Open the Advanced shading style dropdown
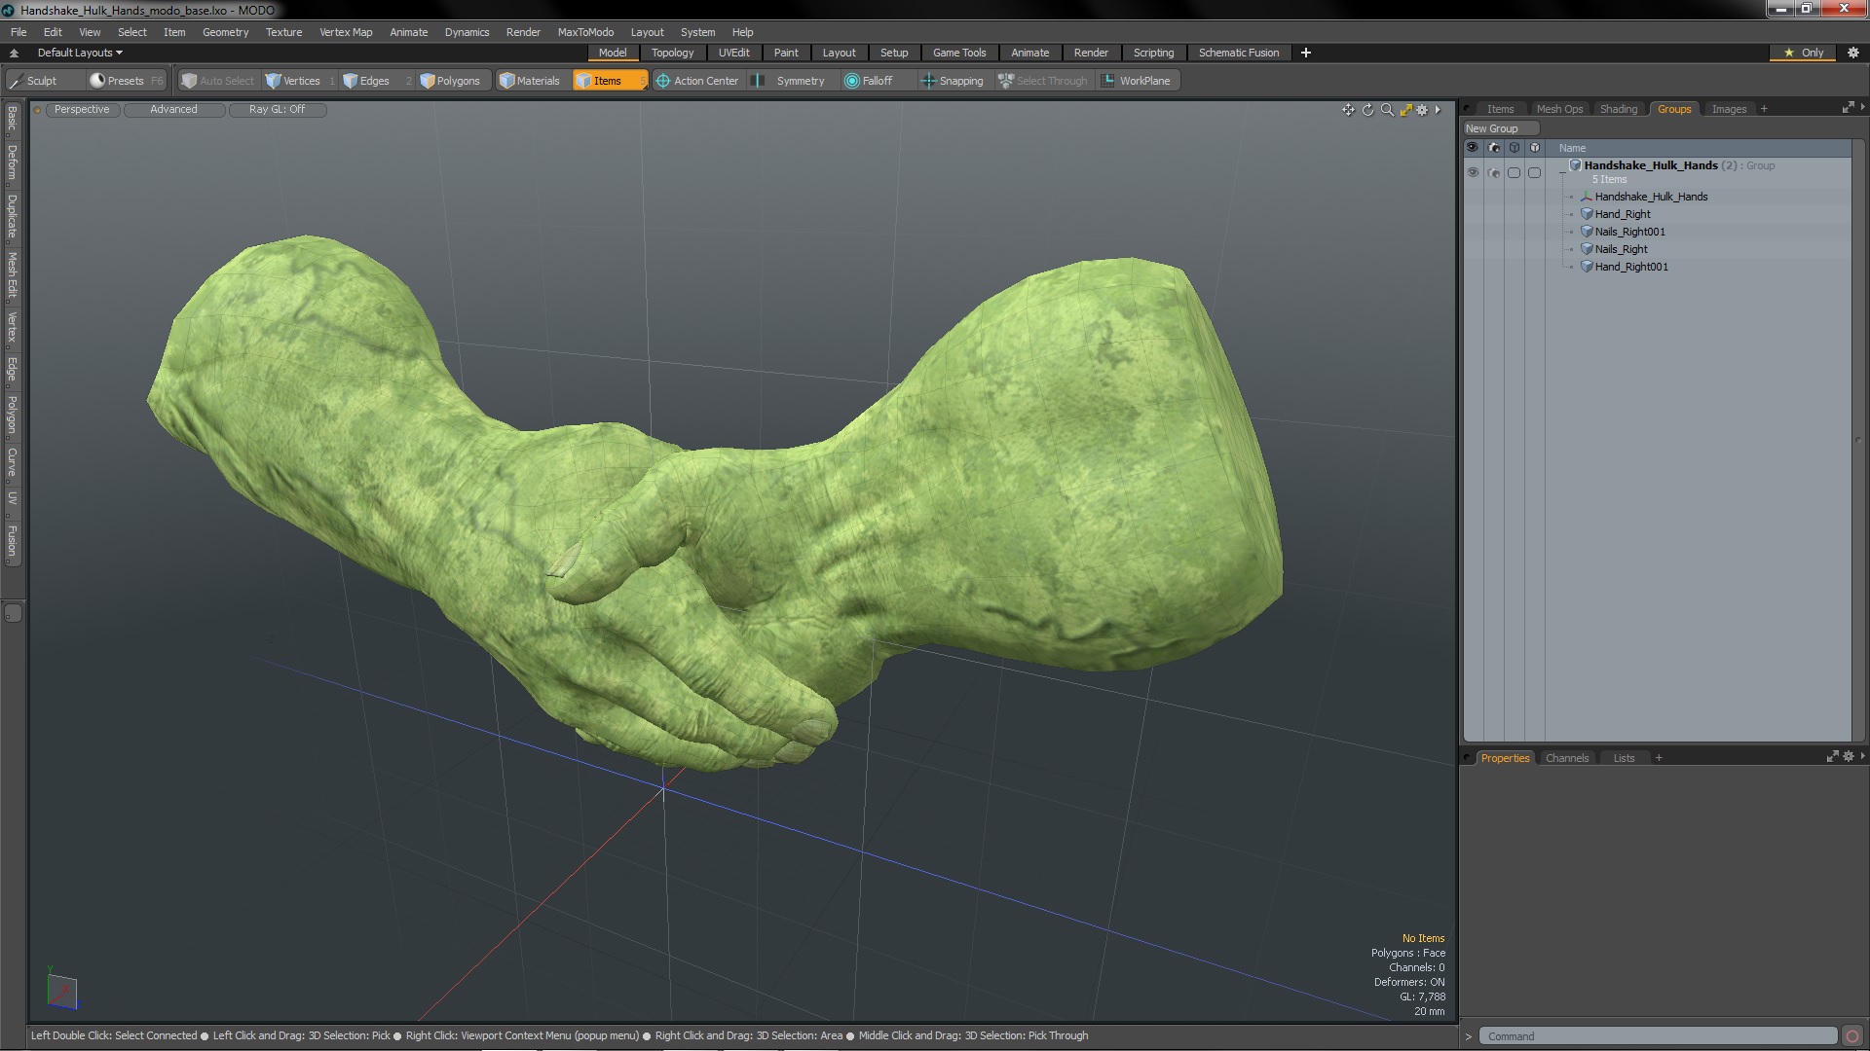This screenshot has height=1051, width=1870. click(x=174, y=109)
